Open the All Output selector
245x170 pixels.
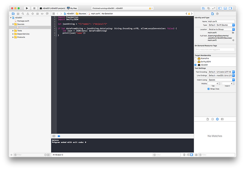[x=58, y=155]
